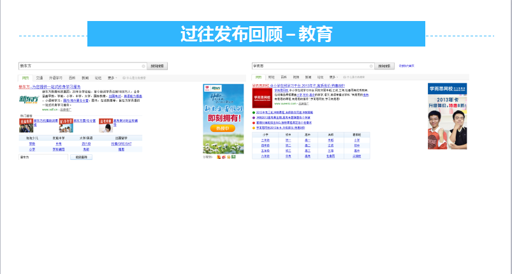Screen dimensions: 512x274
Task: Select the 外语学习 tab in the 新东方 results
Action: [55, 78]
